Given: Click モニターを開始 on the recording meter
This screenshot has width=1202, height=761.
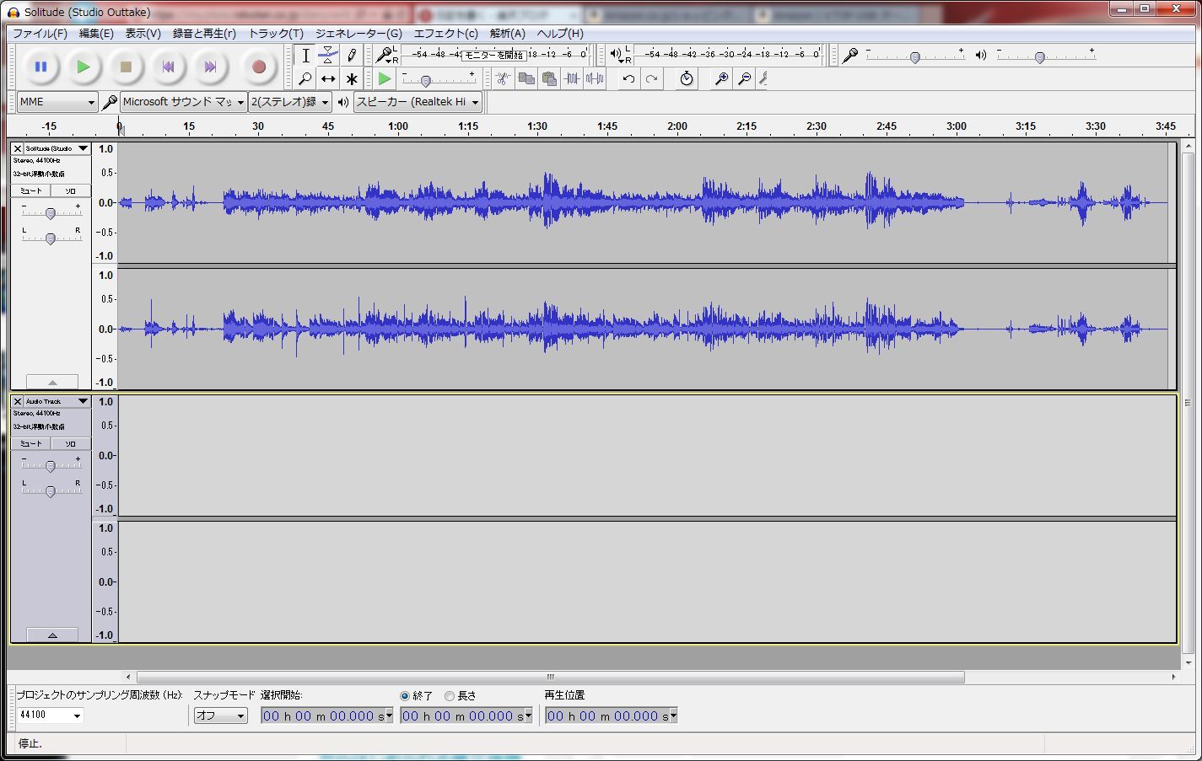Looking at the screenshot, I should click(494, 55).
